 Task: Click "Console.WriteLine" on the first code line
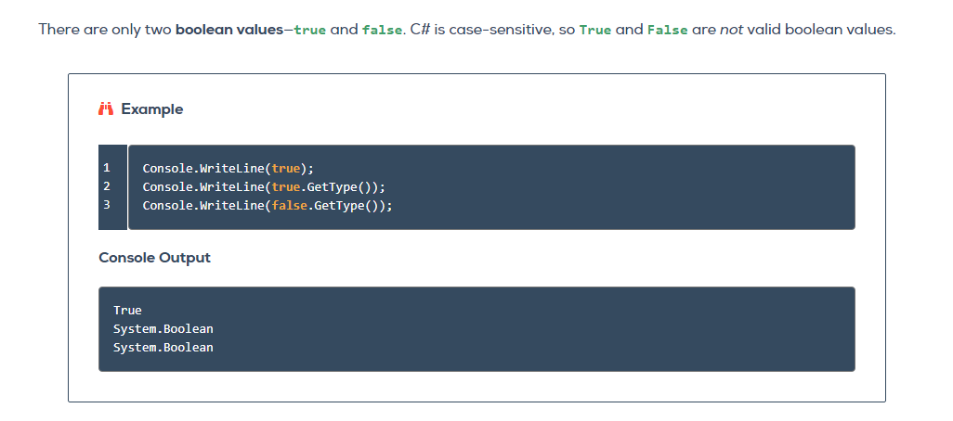(203, 168)
